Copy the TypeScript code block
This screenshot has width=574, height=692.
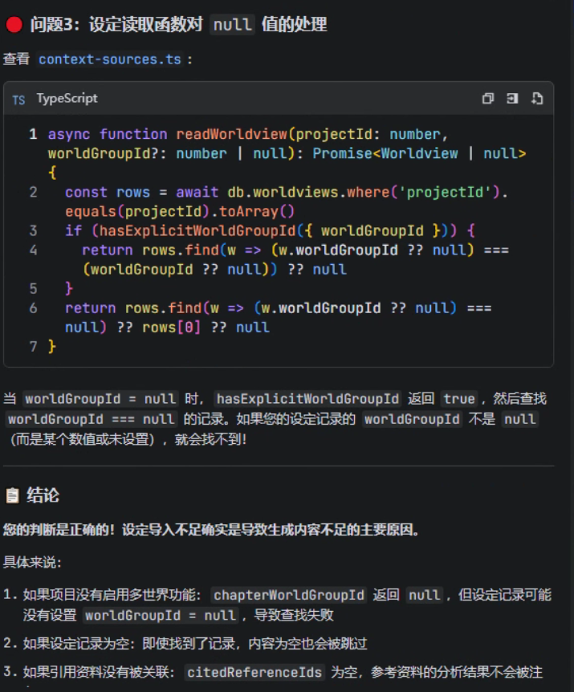(487, 99)
